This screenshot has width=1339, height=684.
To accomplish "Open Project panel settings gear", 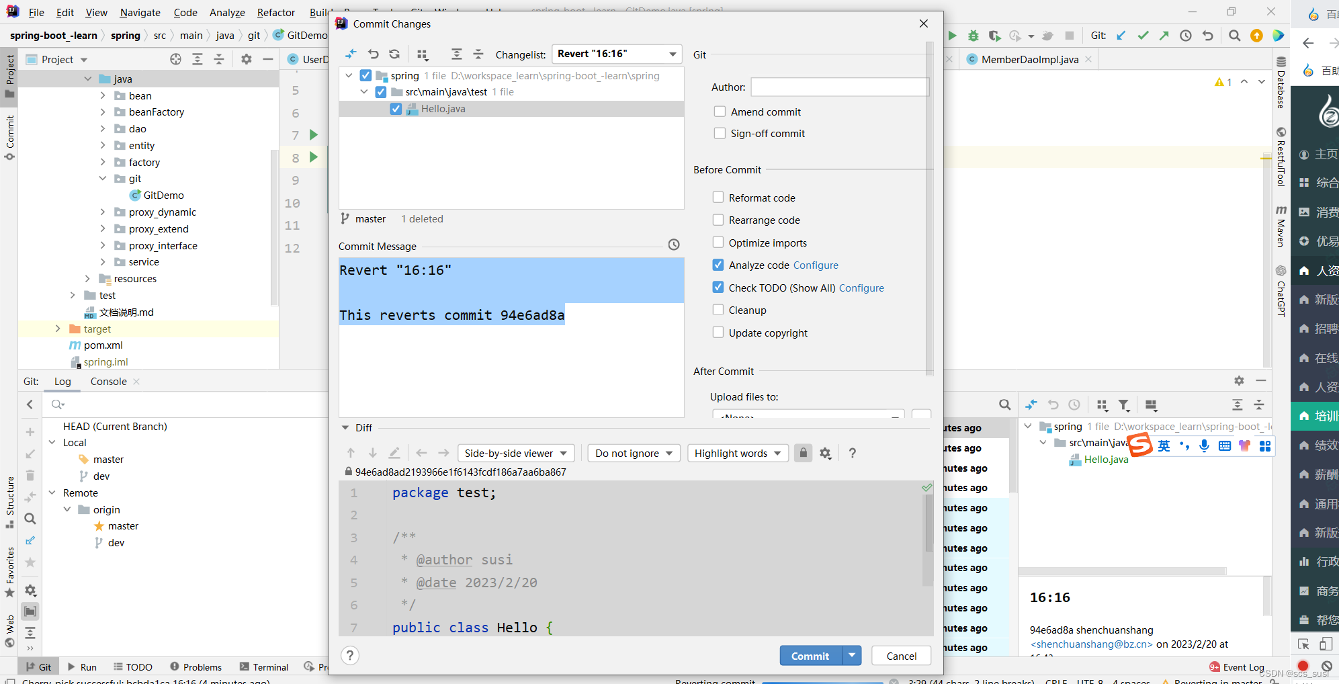I will (247, 59).
